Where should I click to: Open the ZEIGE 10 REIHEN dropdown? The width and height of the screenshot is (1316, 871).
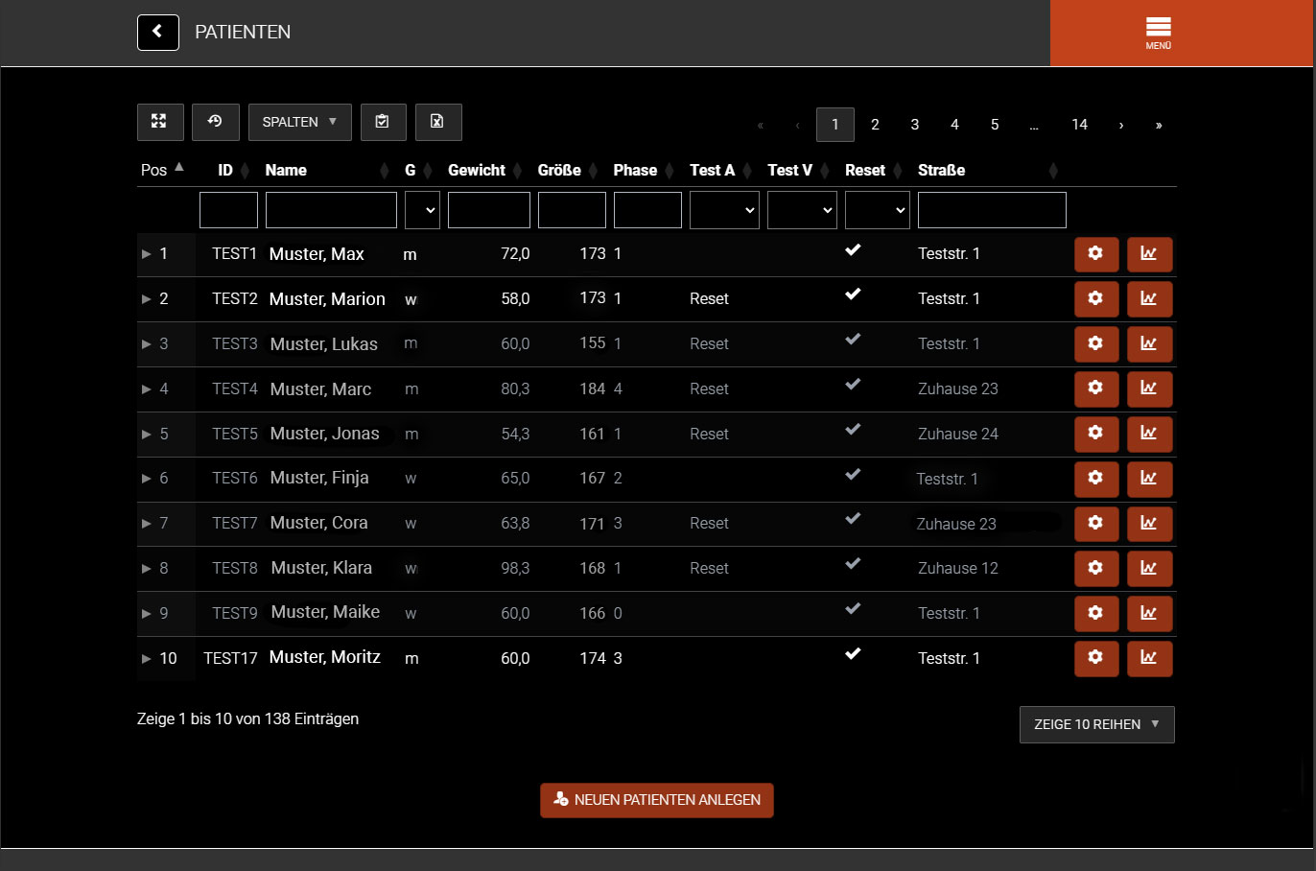point(1096,724)
